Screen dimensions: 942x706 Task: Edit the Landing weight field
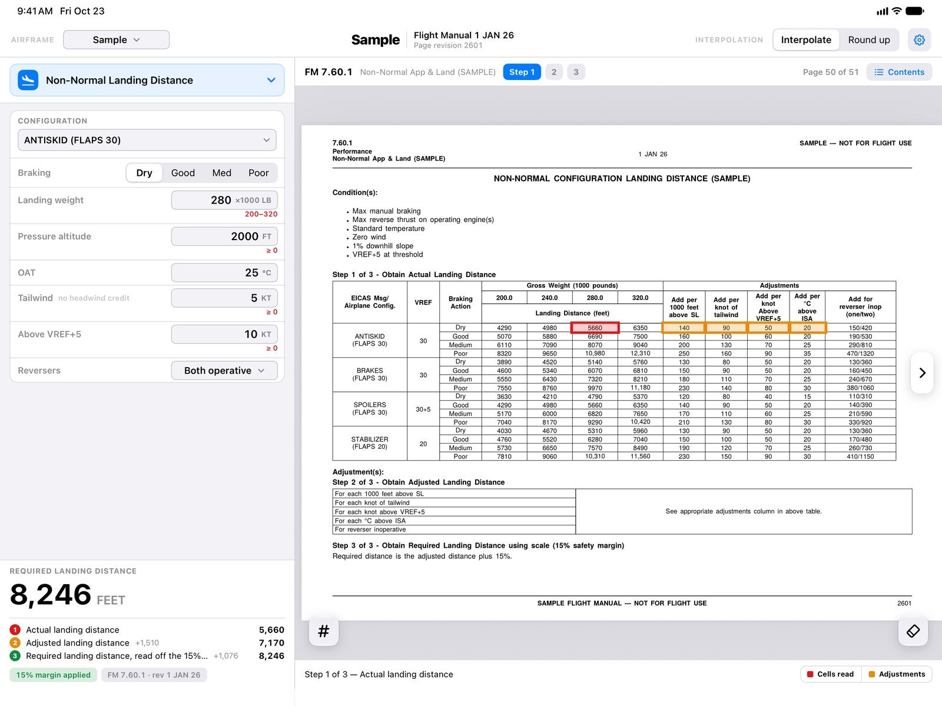(224, 200)
